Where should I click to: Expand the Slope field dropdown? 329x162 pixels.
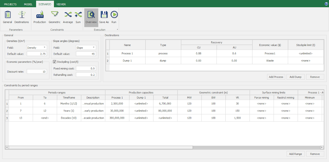click(94, 48)
